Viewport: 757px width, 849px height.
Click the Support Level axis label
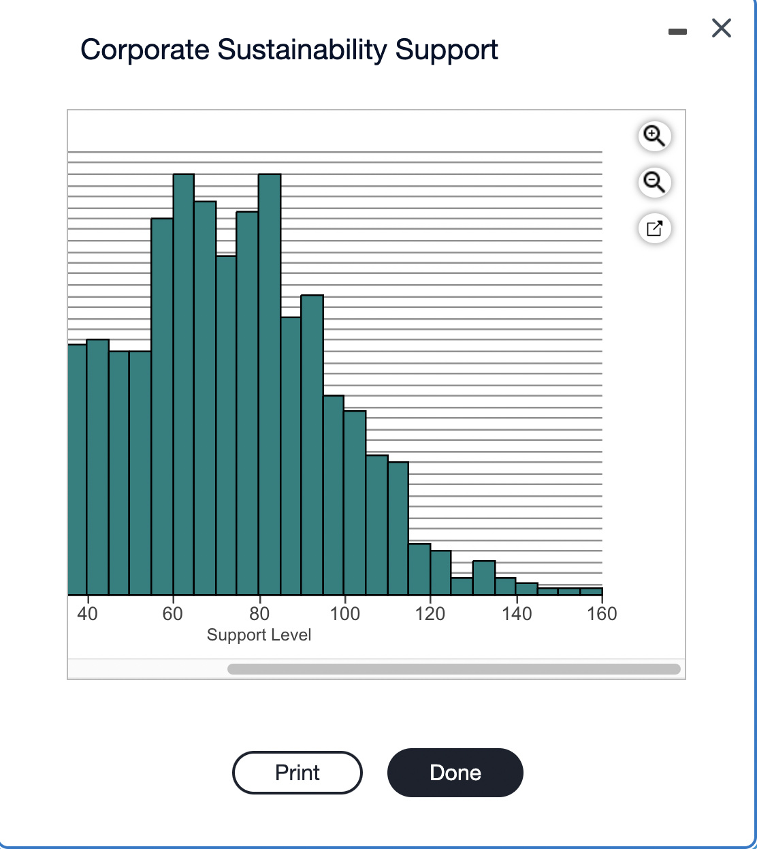259,634
